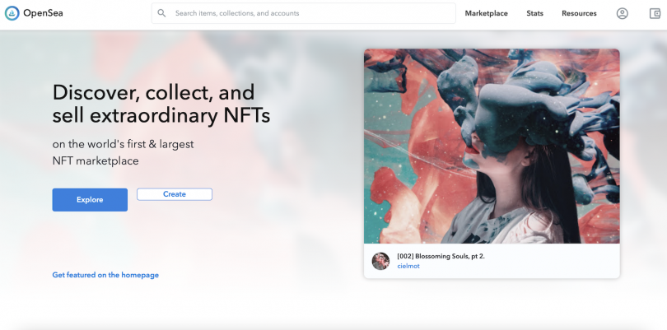The image size is (667, 330).
Task: Focus the search items and collections field
Action: [x=303, y=13]
